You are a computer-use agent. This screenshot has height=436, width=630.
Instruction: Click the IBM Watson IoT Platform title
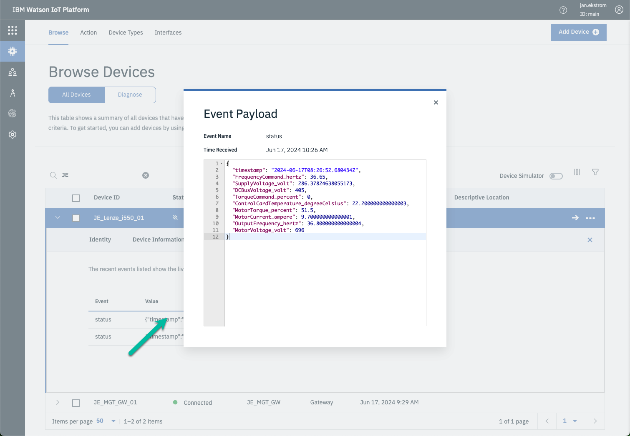[x=51, y=10]
